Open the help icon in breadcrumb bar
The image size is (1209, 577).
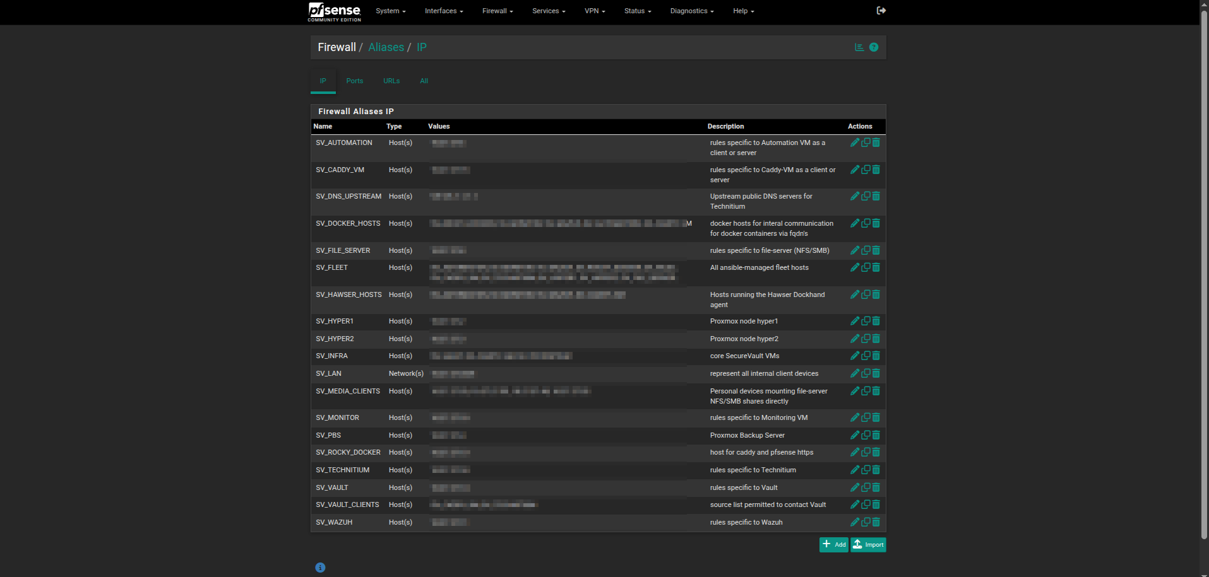point(874,47)
